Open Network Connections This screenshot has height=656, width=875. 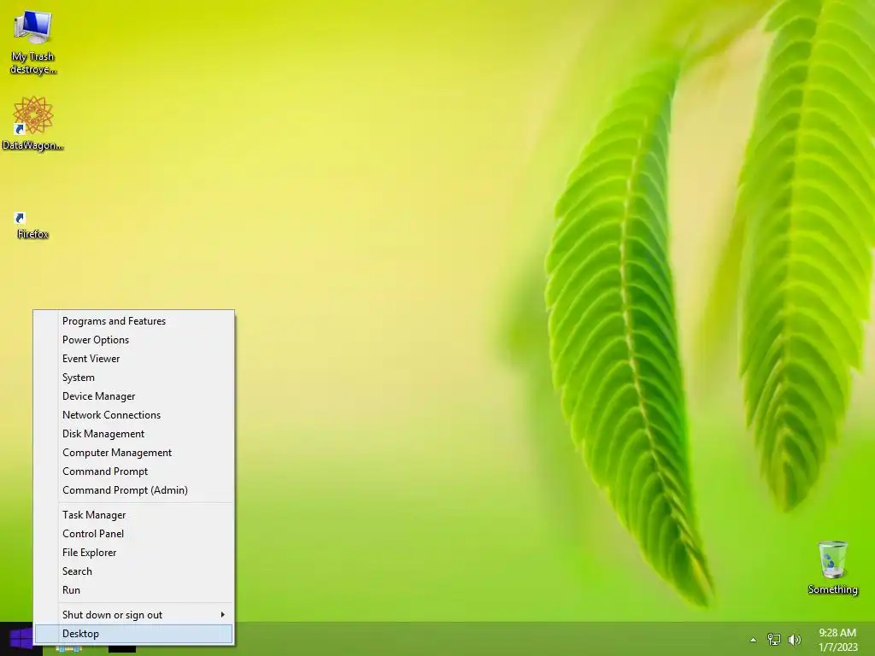[134, 415]
